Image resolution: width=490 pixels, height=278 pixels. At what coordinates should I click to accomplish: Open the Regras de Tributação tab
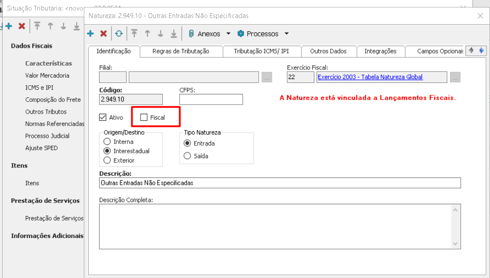pyautogui.click(x=181, y=51)
